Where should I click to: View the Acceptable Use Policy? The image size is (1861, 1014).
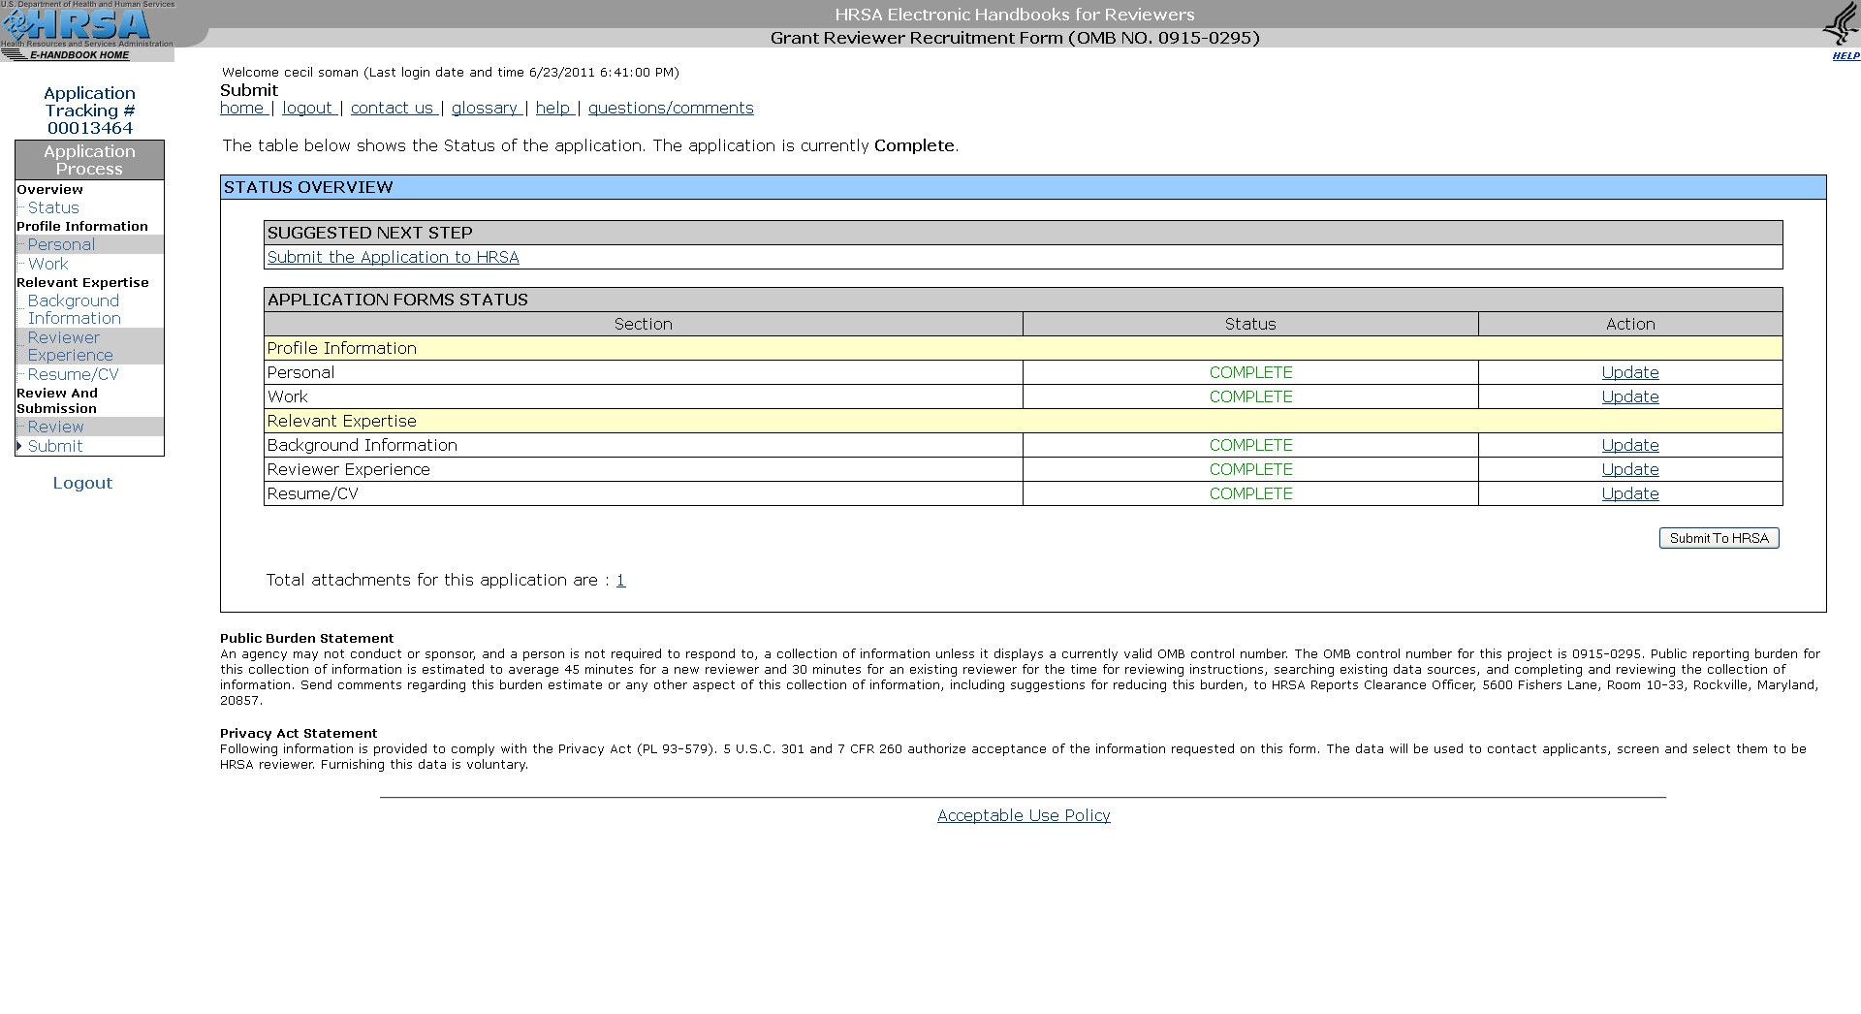click(x=1024, y=815)
